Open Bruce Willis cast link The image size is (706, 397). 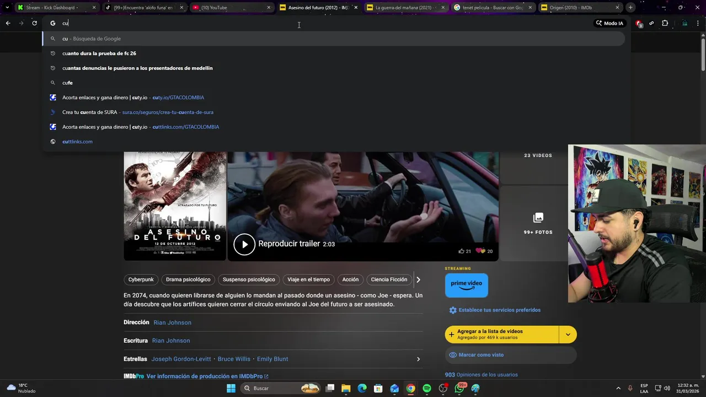pyautogui.click(x=234, y=359)
